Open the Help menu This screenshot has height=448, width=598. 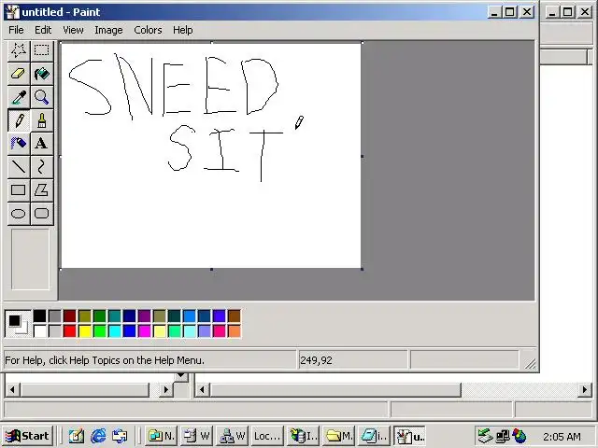183,30
